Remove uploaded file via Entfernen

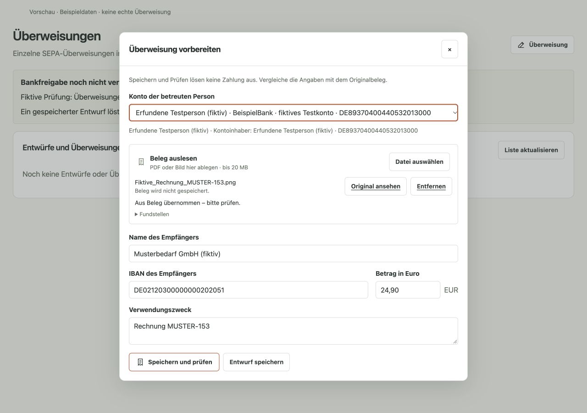pos(431,186)
